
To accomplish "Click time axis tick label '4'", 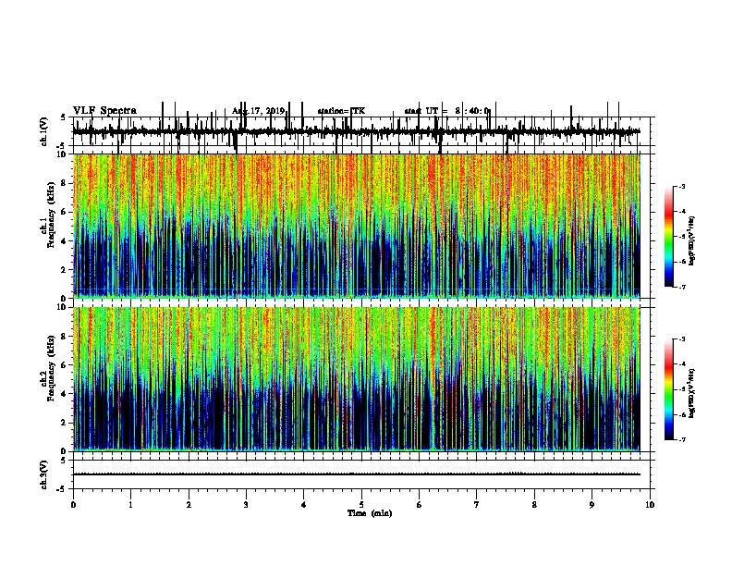I will click(x=304, y=505).
